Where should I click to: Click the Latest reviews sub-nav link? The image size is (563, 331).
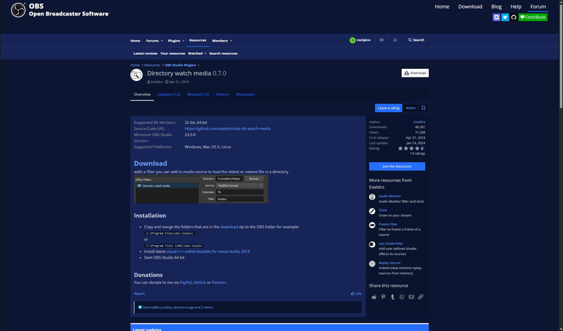pyautogui.click(x=146, y=54)
